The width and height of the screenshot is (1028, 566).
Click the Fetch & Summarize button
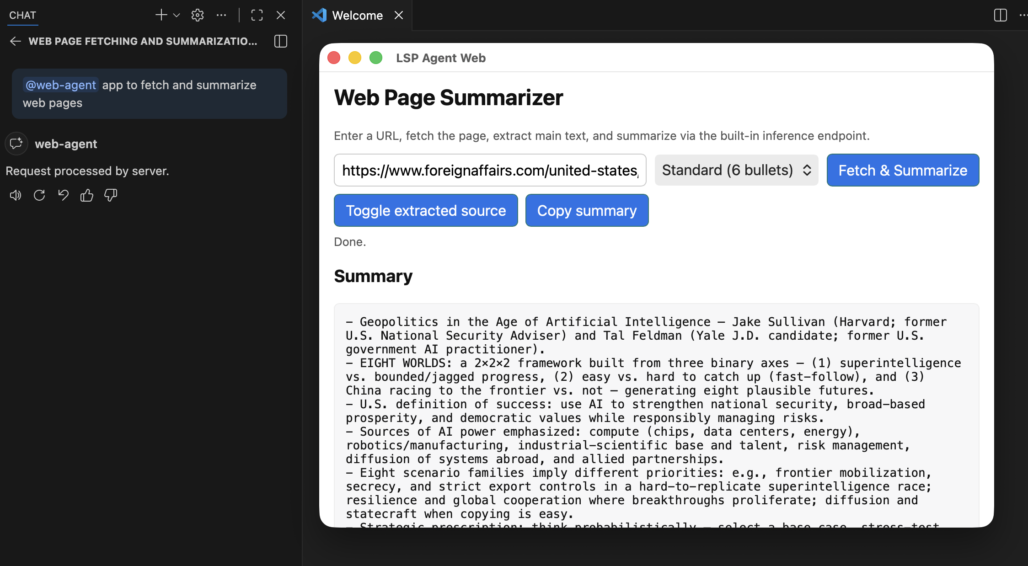pyautogui.click(x=903, y=170)
